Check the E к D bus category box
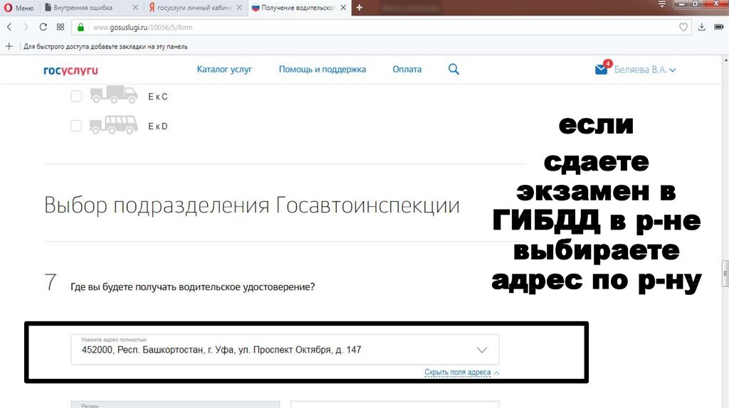Screen dimensions: 729x408 pos(76,126)
